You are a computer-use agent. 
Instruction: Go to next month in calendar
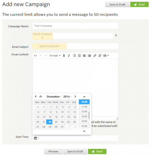pos(75,96)
